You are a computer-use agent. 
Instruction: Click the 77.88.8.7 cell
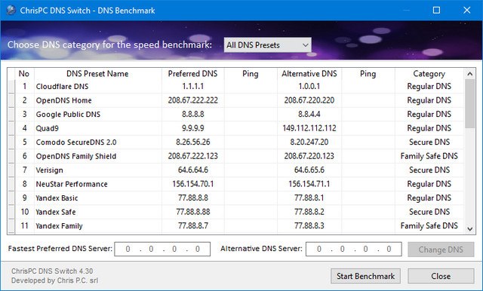coord(193,225)
